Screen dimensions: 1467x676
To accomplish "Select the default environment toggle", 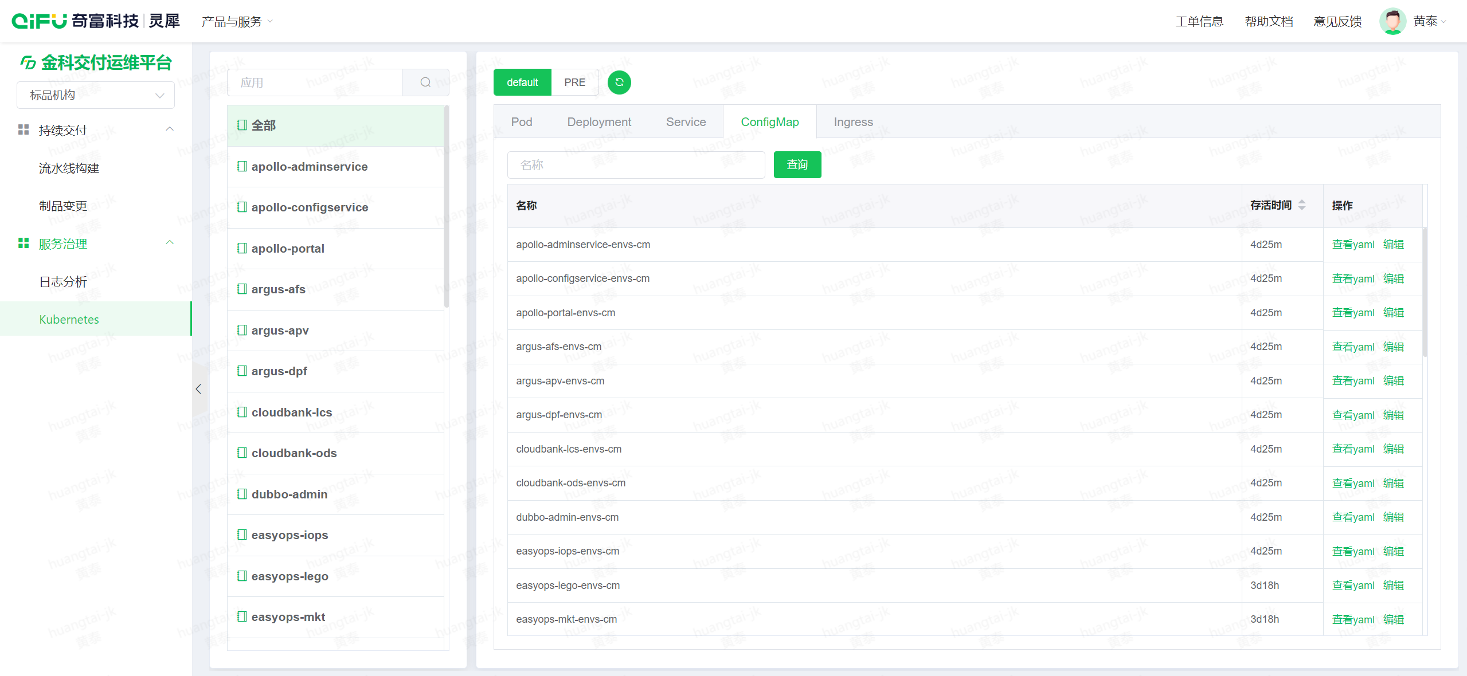I will [x=522, y=82].
